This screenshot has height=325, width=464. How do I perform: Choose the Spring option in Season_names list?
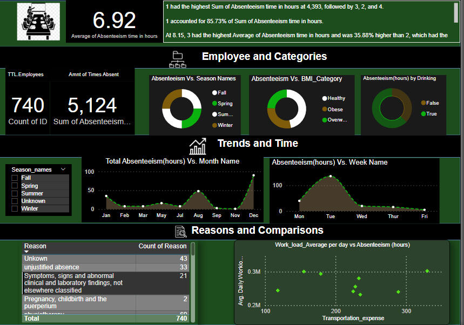click(29, 186)
